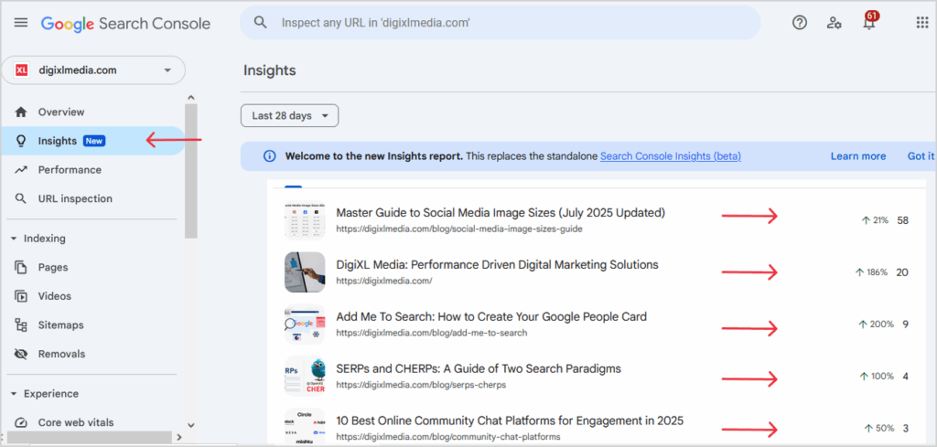The image size is (937, 447).
Task: Click the sidebar horizontal scrollbar
Action: pos(89,438)
